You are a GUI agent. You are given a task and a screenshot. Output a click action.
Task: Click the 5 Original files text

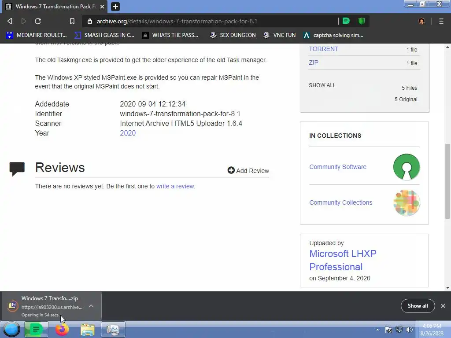pos(406,99)
